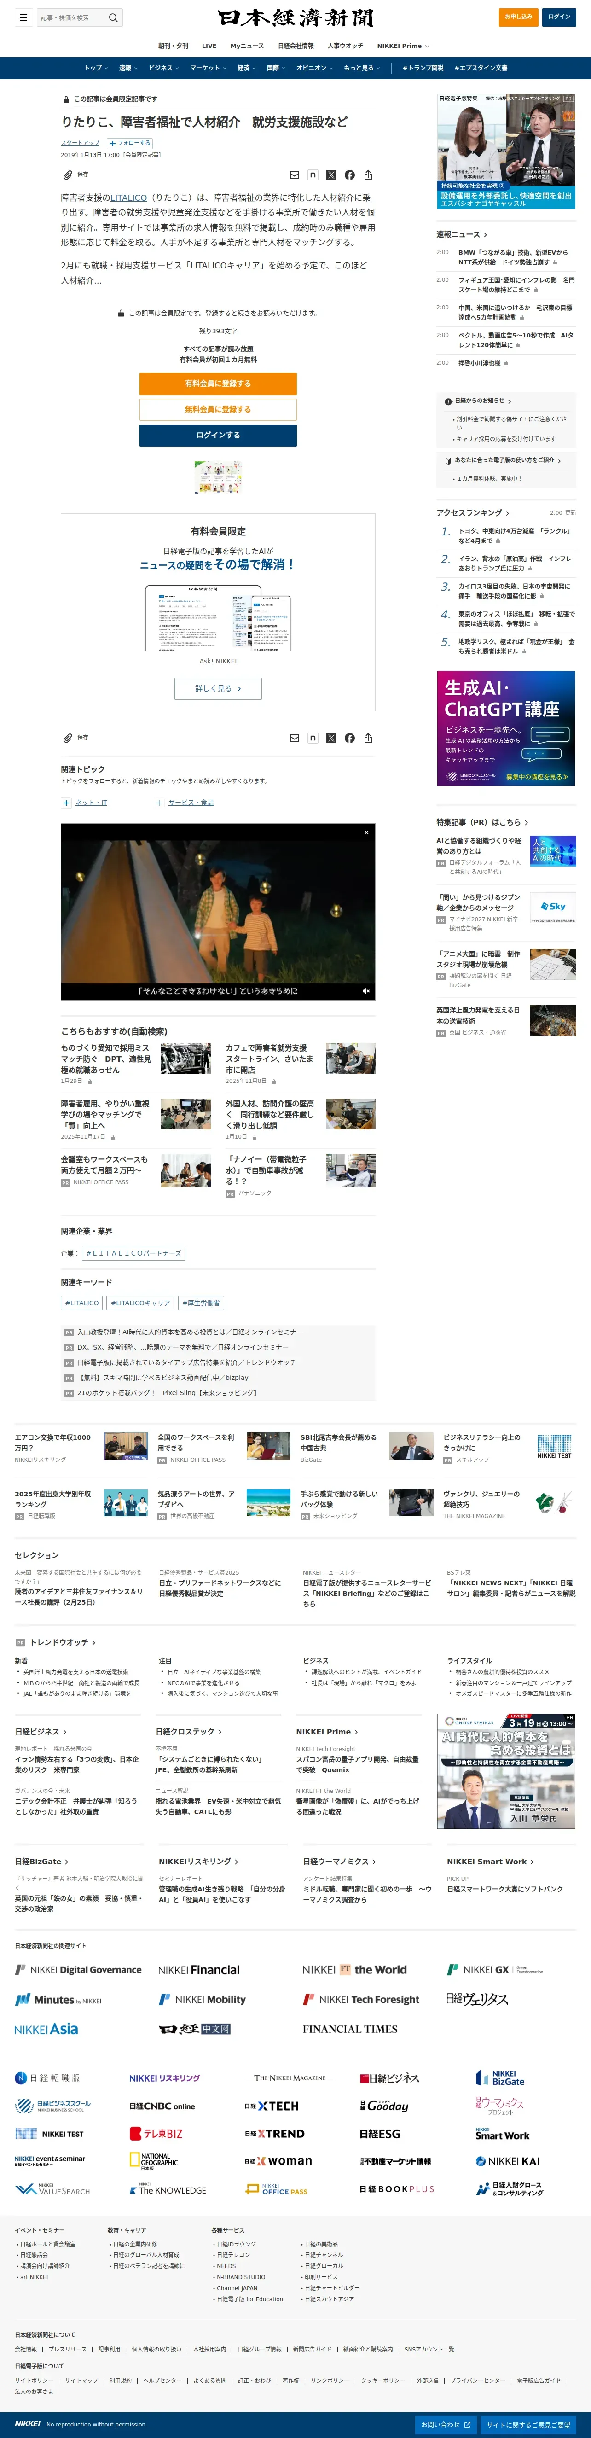Open 人事ウオッチ menu item

345,46
